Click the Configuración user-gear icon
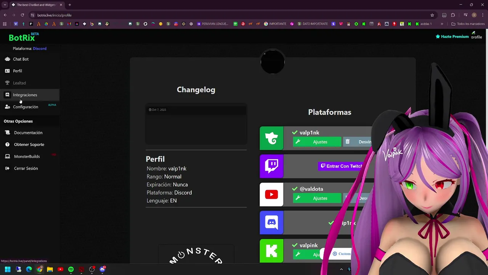 (x=7, y=107)
